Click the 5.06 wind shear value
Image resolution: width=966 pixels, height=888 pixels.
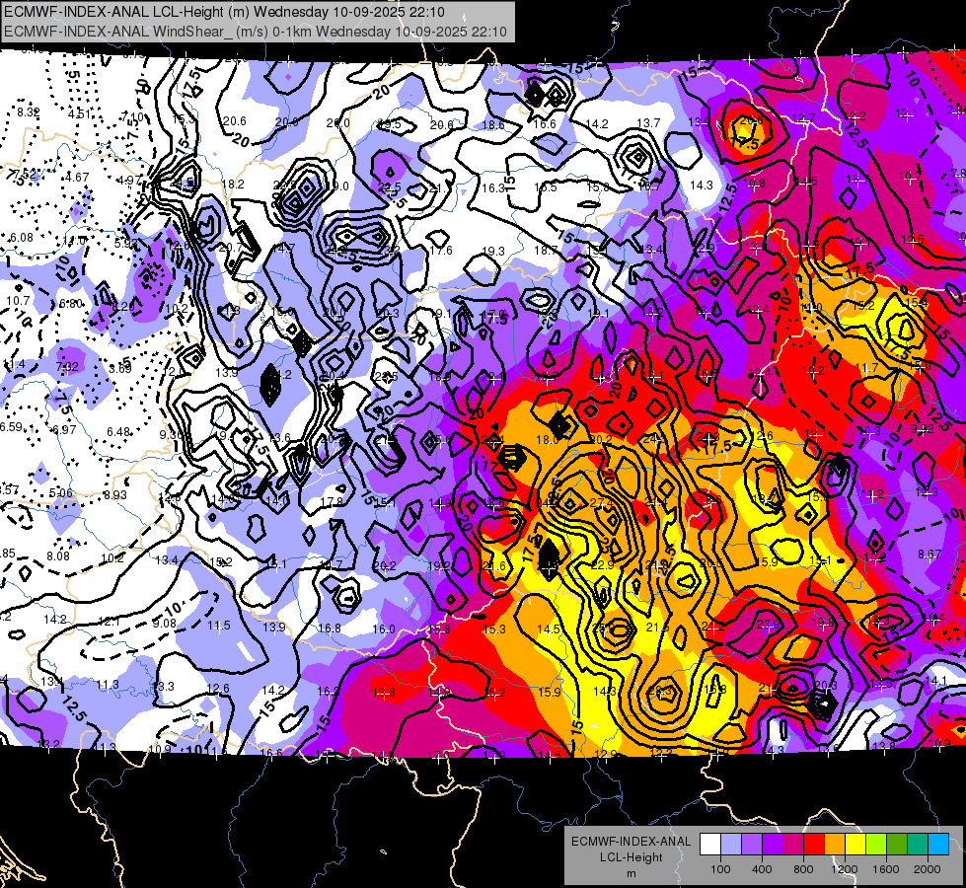[x=60, y=492]
